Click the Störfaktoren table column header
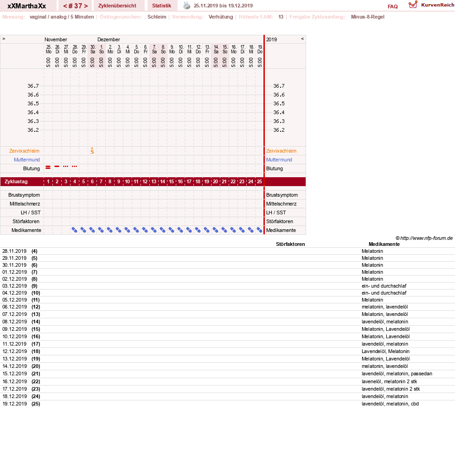 pyautogui.click(x=290, y=244)
